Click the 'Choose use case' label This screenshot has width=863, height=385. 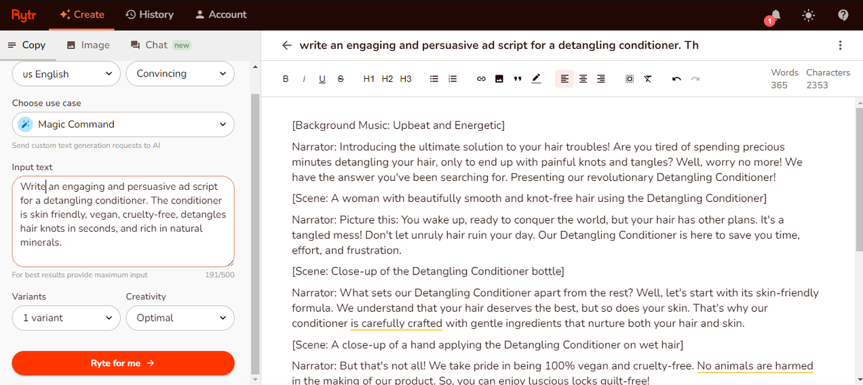coord(46,103)
